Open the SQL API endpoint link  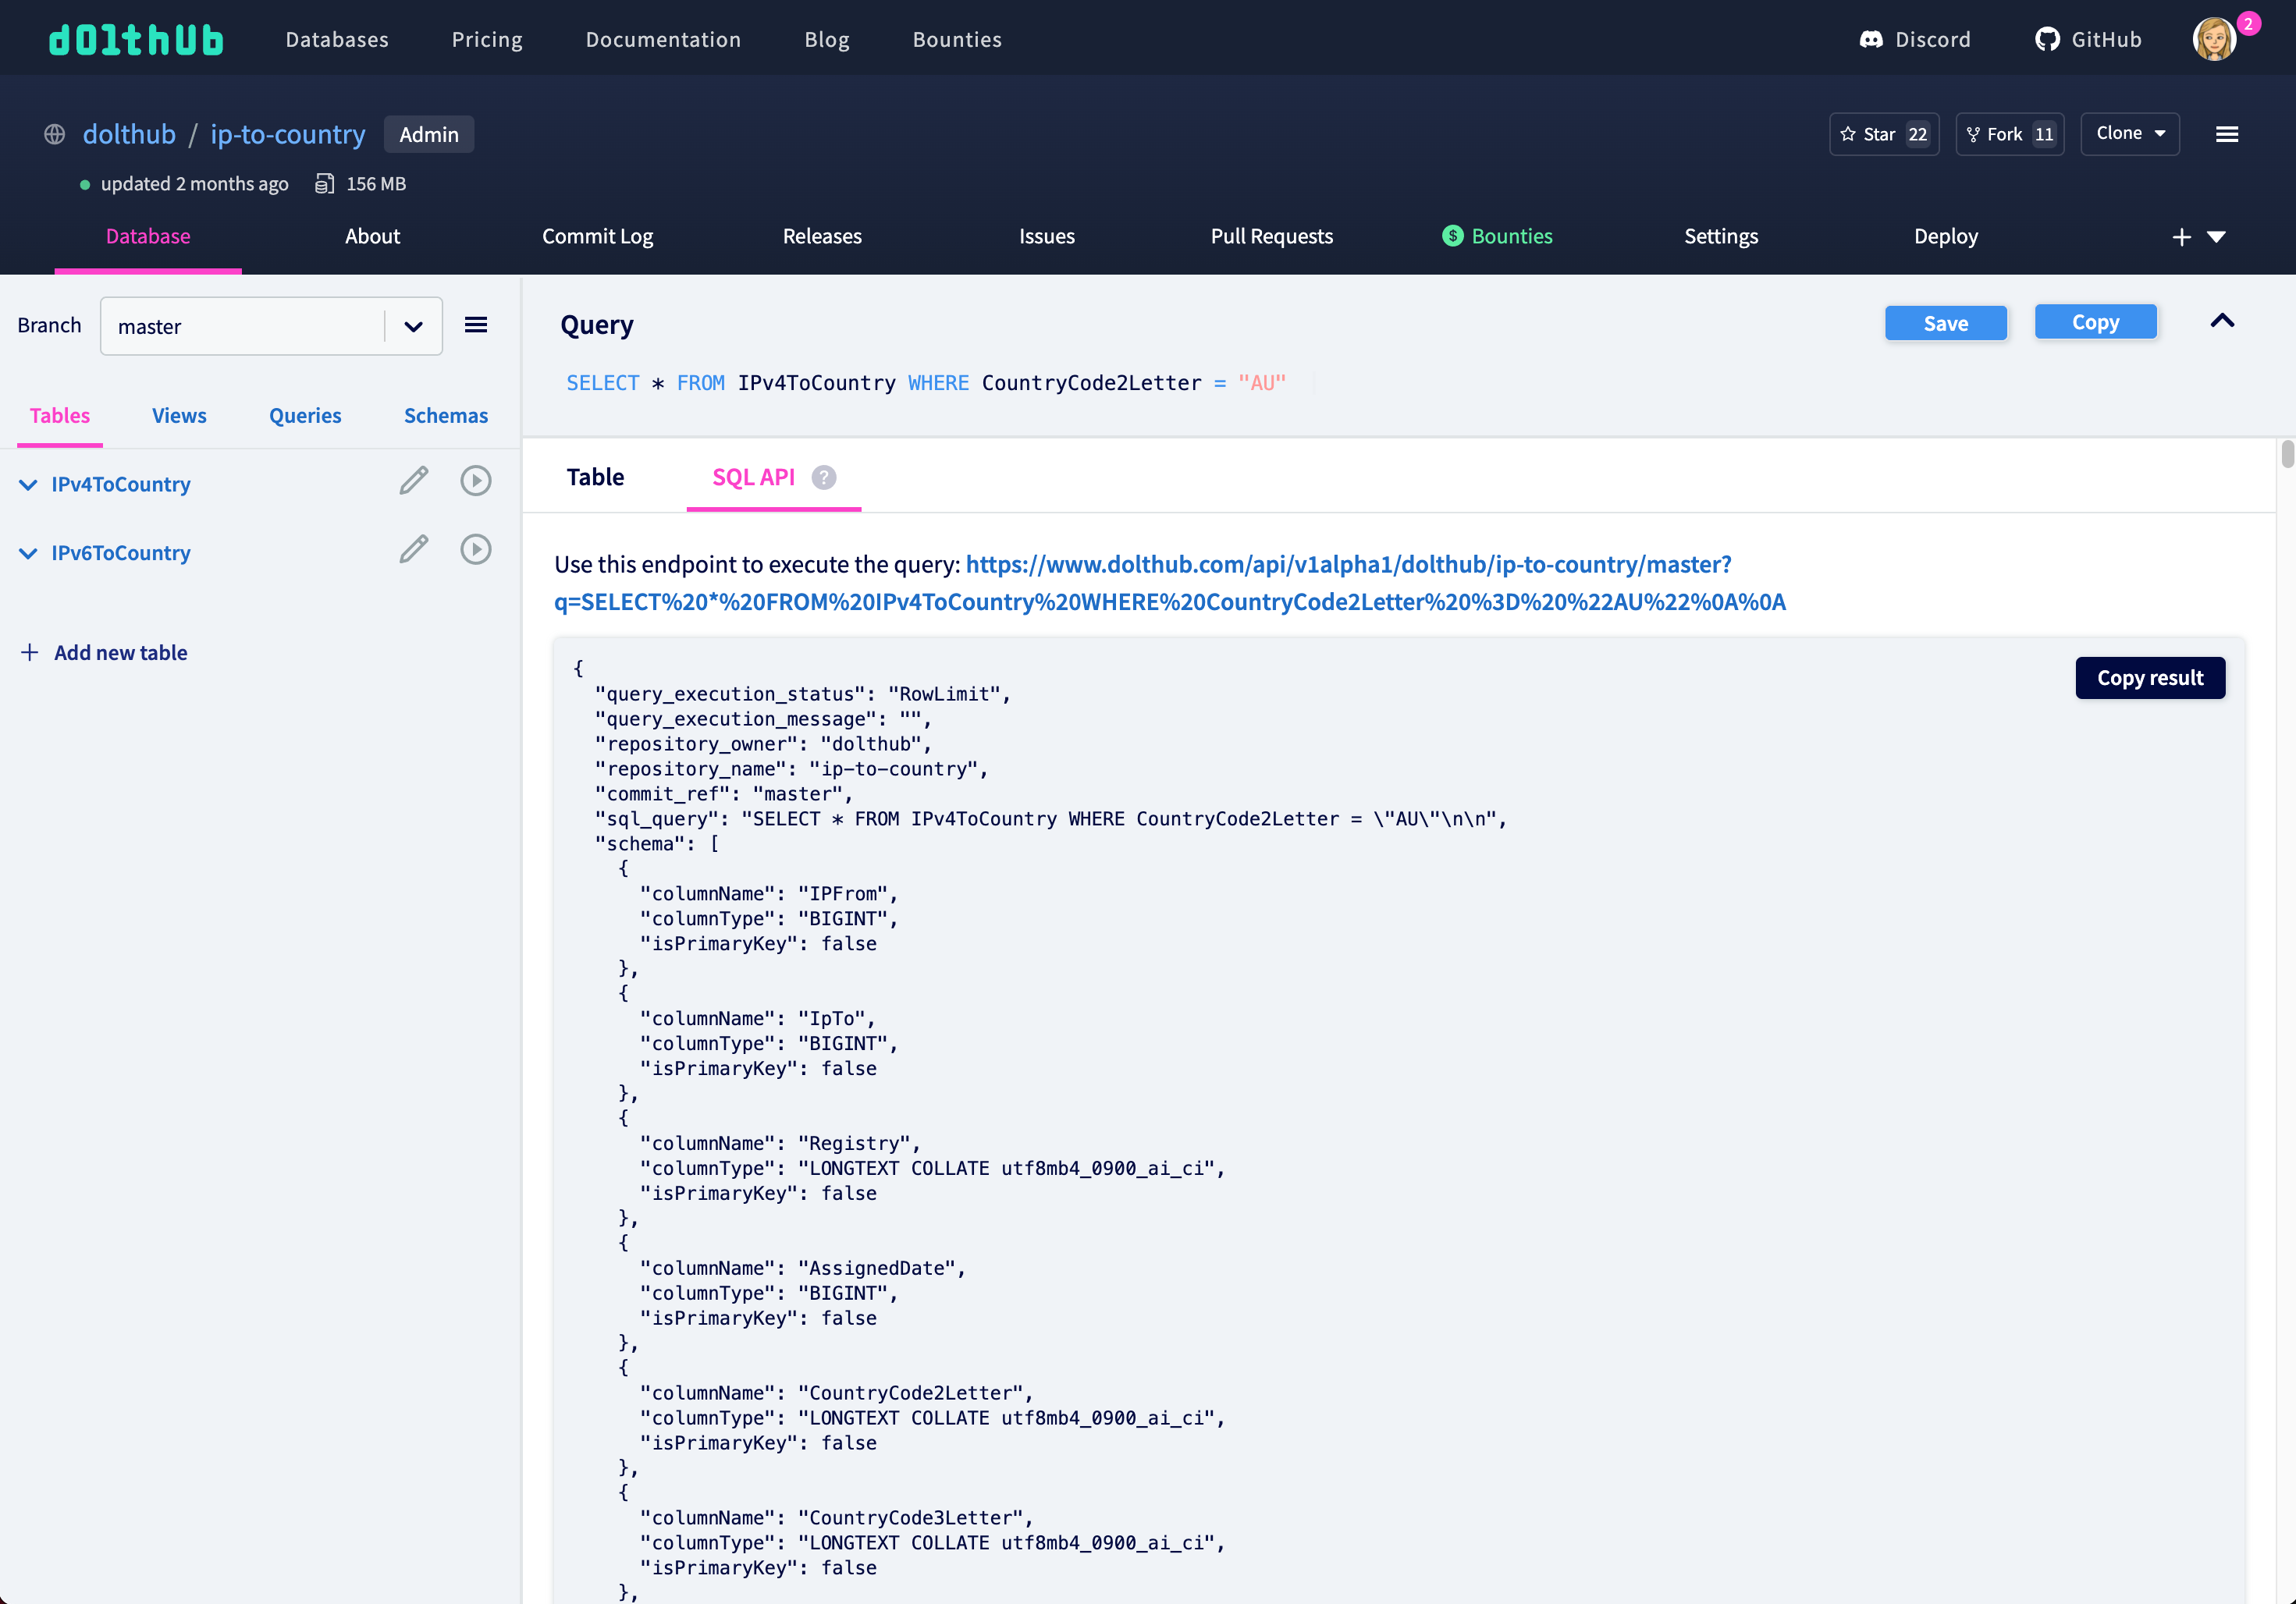coord(1168,584)
